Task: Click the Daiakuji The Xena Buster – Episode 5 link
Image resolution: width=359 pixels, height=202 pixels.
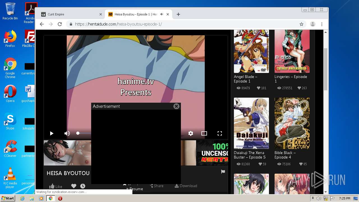Action: point(250,155)
